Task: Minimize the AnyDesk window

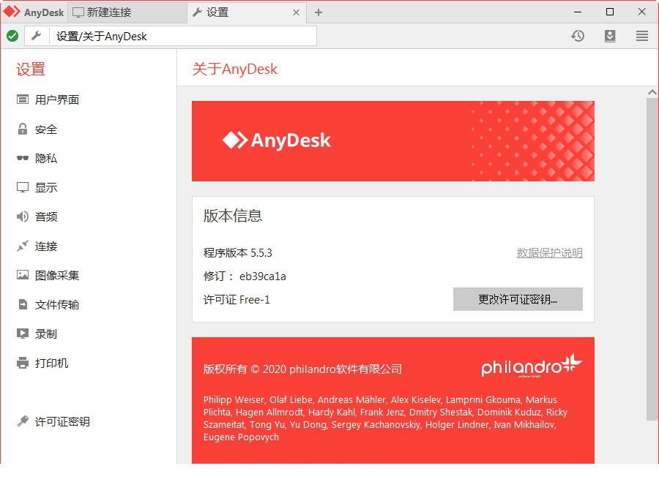Action: [x=578, y=12]
